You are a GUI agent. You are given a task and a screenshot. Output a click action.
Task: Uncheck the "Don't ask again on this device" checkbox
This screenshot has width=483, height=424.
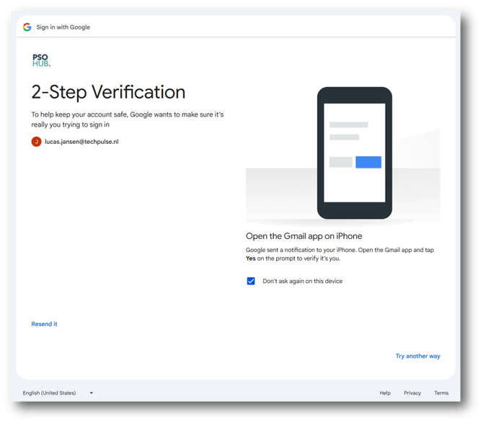coord(251,281)
